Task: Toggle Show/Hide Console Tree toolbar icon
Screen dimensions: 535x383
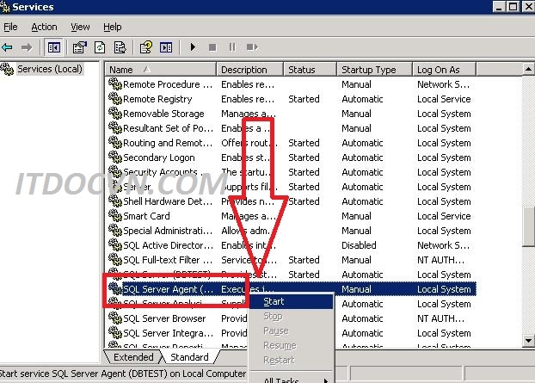Action: 54,47
